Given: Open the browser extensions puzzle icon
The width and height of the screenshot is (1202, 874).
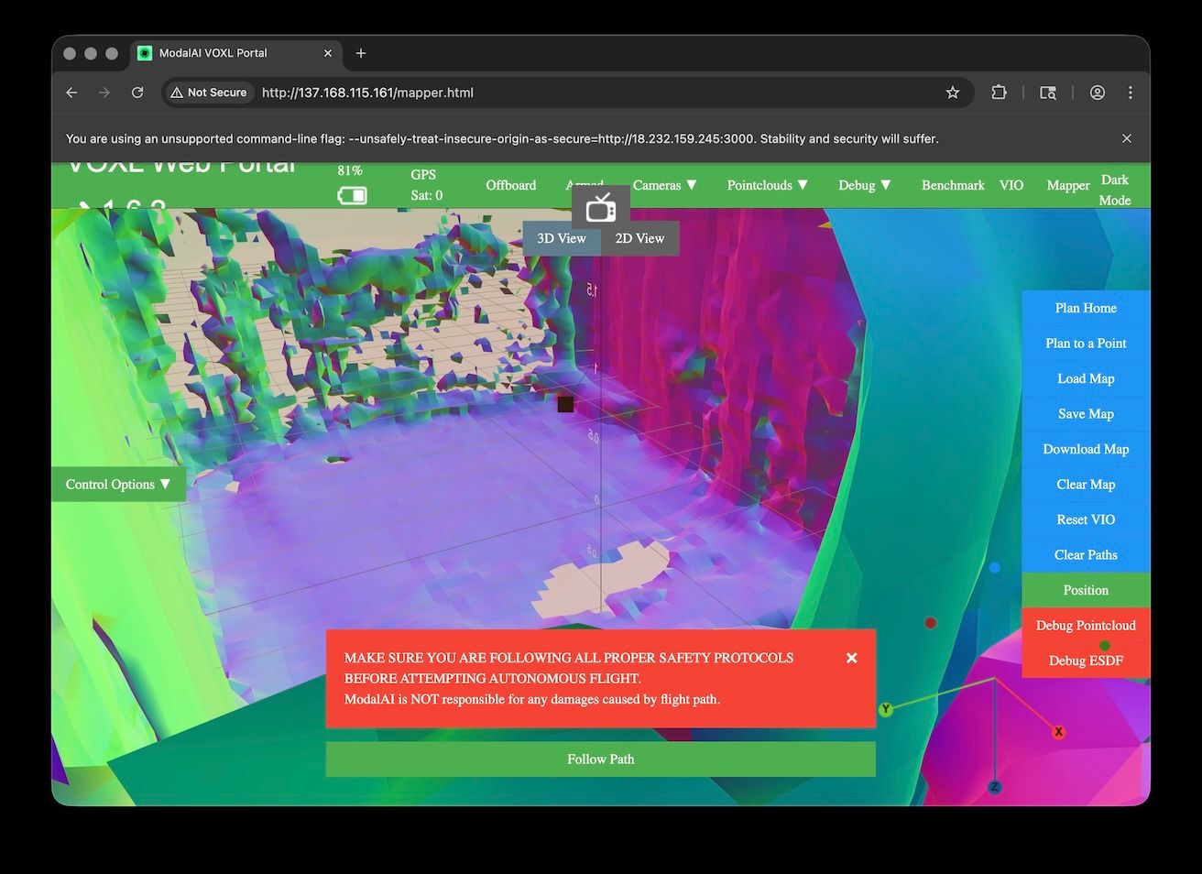Looking at the screenshot, I should tap(999, 93).
